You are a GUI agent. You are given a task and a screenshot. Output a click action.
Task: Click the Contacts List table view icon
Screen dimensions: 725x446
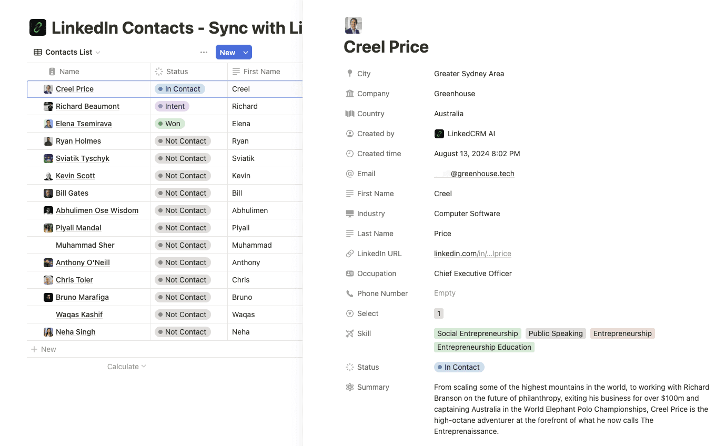coord(37,52)
